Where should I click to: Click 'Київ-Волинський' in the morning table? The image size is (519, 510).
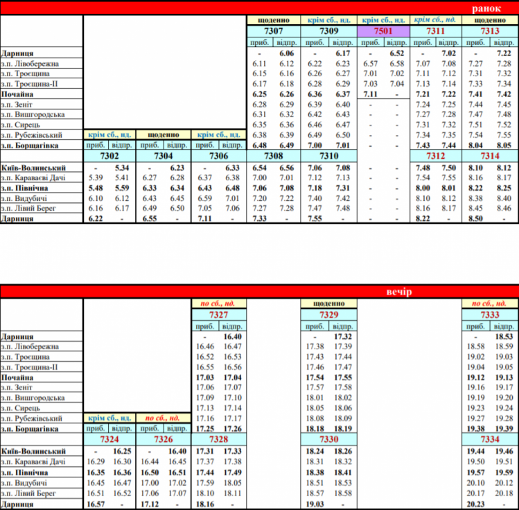(x=33, y=168)
